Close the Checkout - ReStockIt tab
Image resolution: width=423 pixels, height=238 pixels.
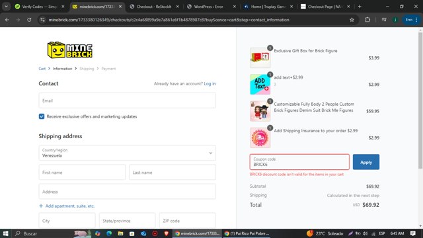click(x=178, y=7)
